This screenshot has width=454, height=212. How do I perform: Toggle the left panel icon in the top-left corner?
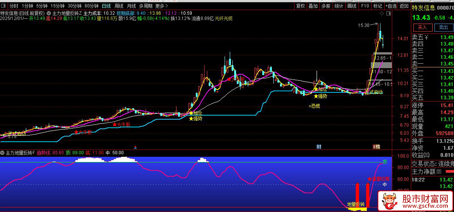click(4, 6)
